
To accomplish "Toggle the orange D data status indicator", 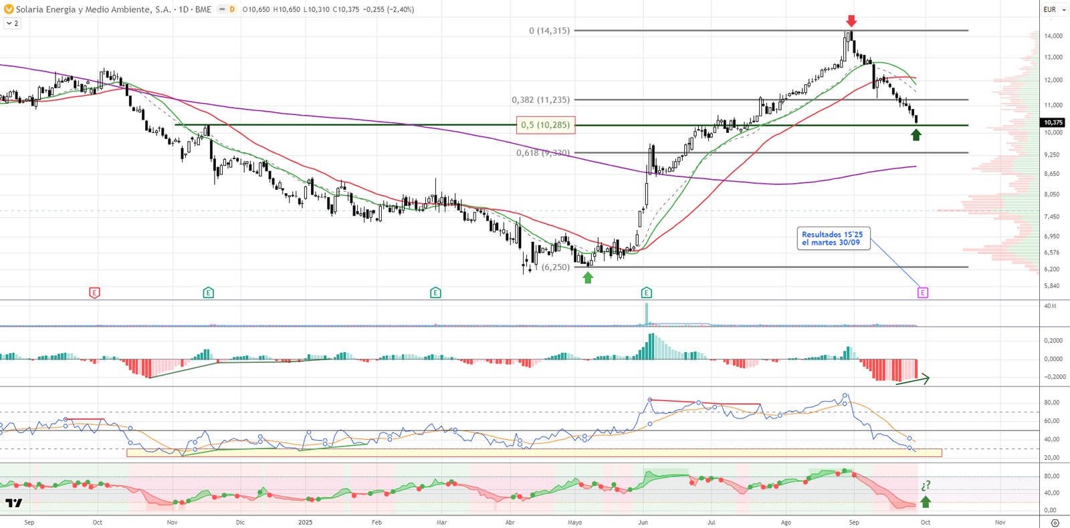I will coord(232,9).
